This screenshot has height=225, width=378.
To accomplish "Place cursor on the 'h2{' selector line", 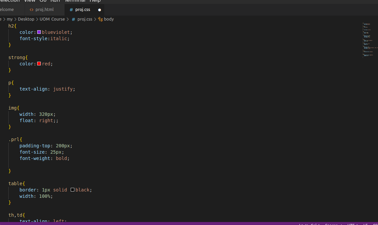I will (x=12, y=26).
